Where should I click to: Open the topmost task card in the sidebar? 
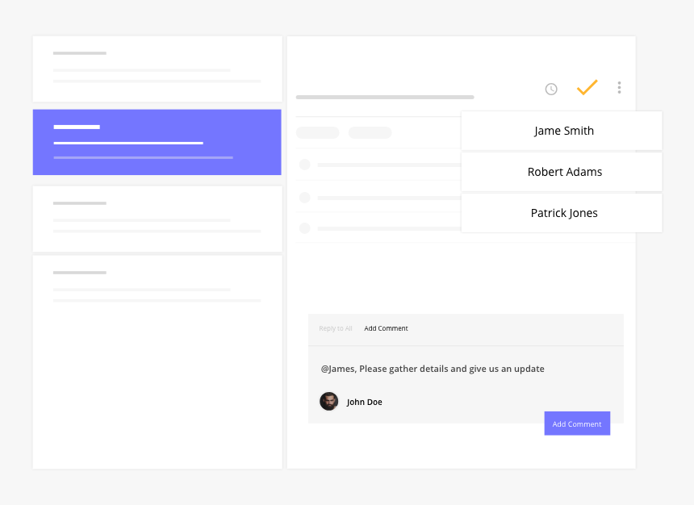[157, 69]
